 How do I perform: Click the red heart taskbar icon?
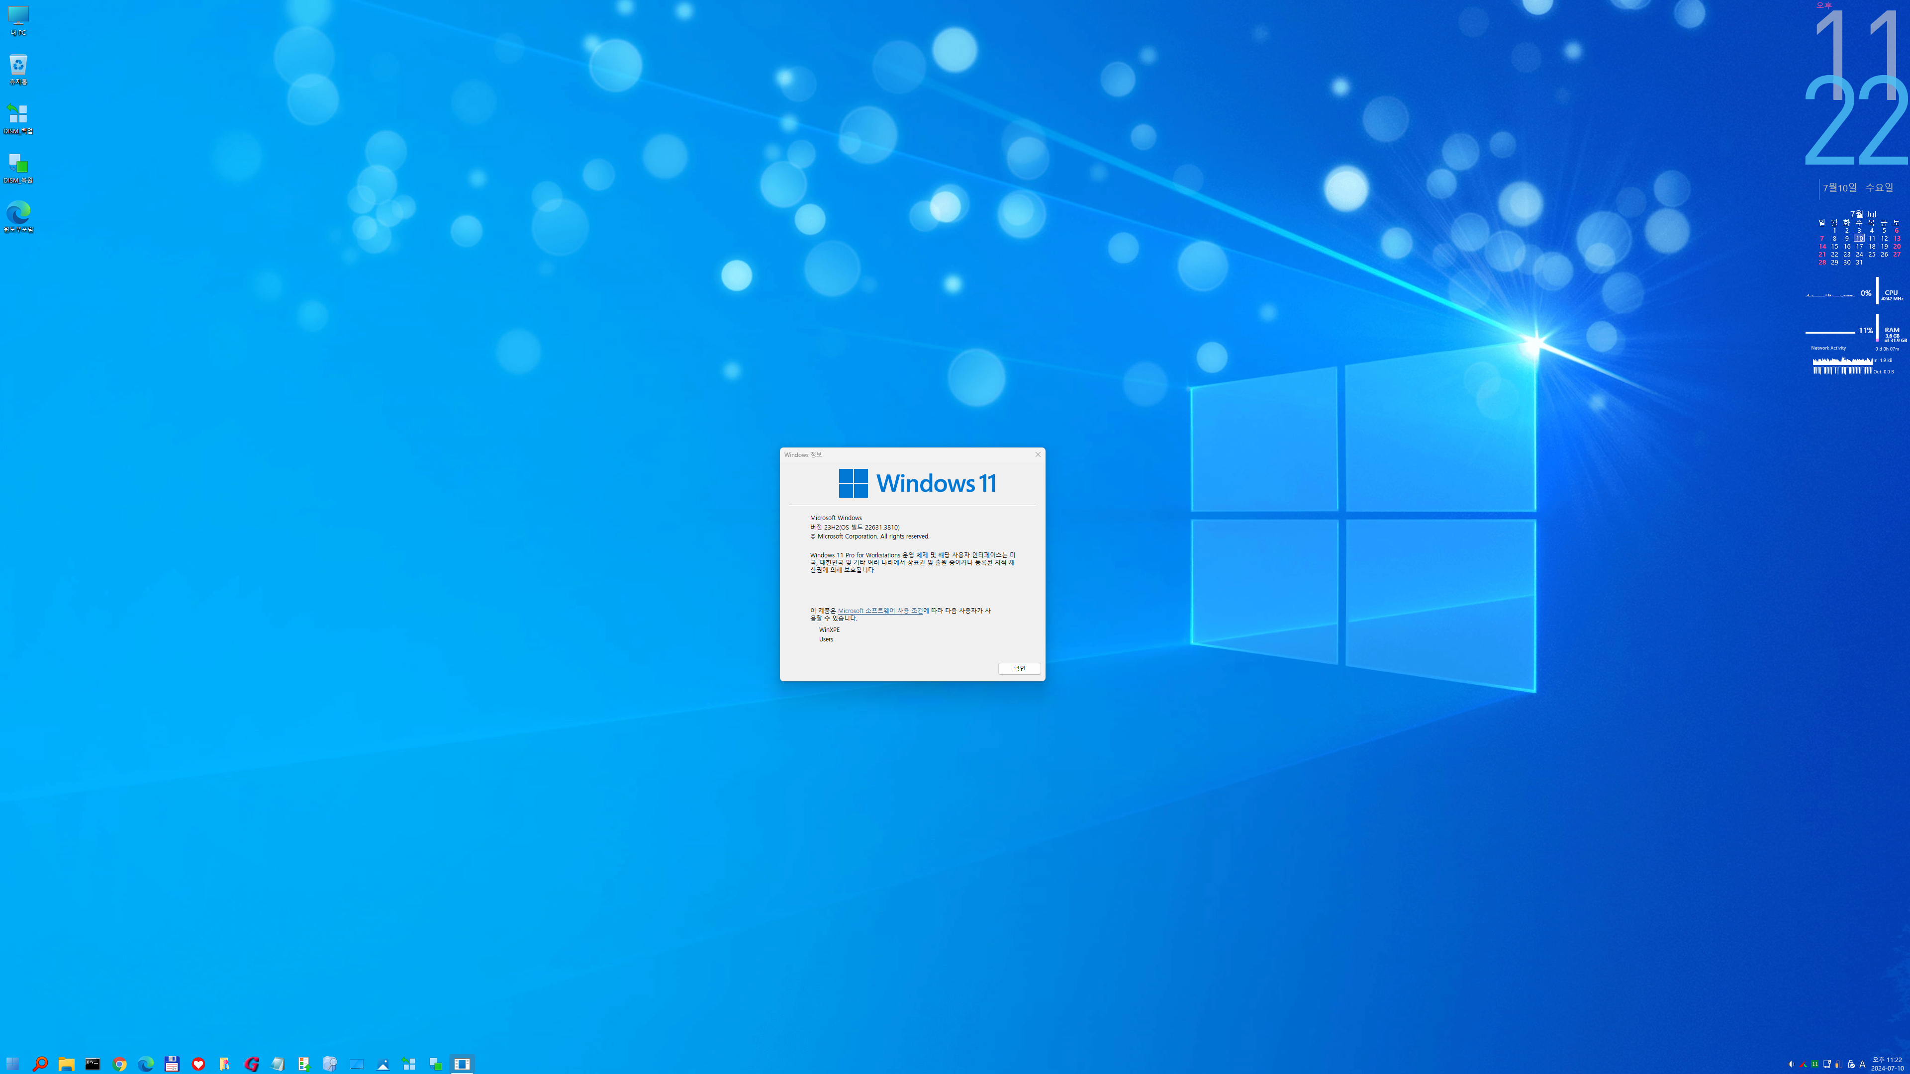click(x=198, y=1064)
